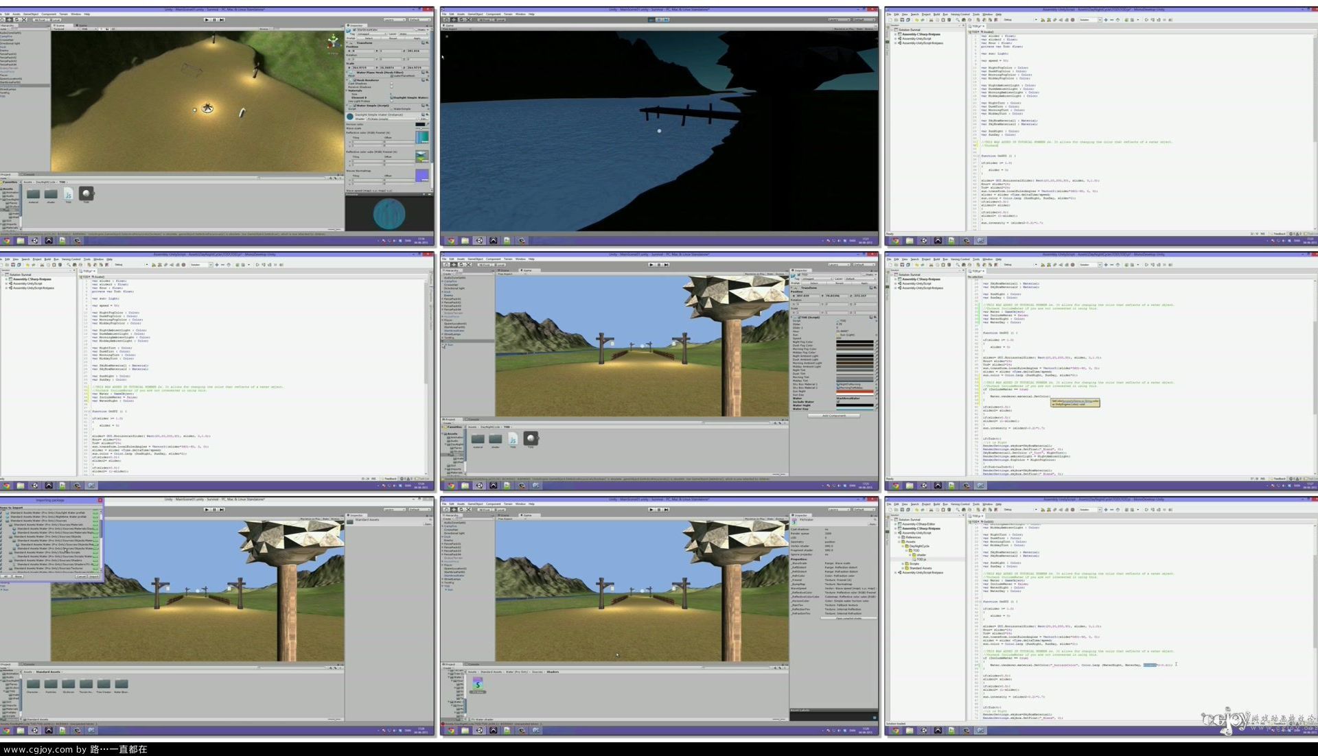Toggle the Static checkbox in TOD script Inspector
Screen dimensions: 1318x756
[864, 274]
